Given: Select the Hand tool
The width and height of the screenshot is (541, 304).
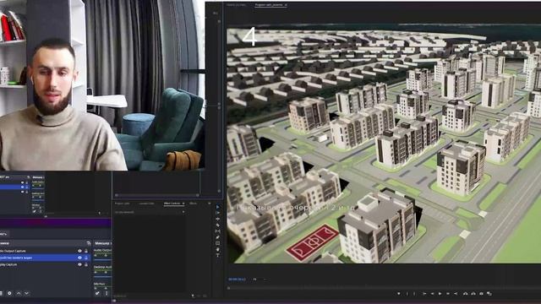Looking at the screenshot, I should click(218, 249).
